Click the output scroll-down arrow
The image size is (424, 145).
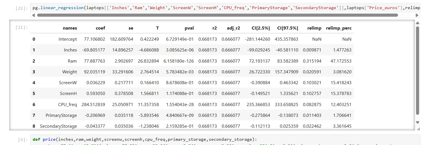click(418, 122)
